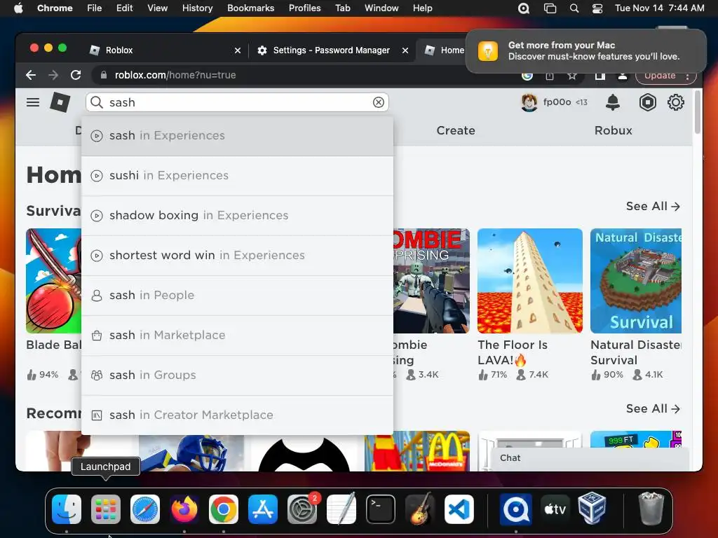The width and height of the screenshot is (718, 538).
Task: Open the Create link in Roblox navigation
Action: click(x=456, y=131)
